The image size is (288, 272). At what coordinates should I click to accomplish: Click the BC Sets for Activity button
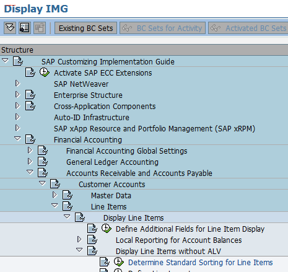162,28
